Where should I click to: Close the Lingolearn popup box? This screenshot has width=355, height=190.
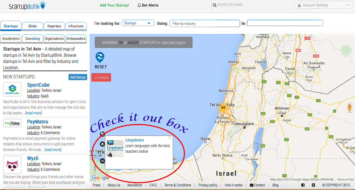click(170, 138)
